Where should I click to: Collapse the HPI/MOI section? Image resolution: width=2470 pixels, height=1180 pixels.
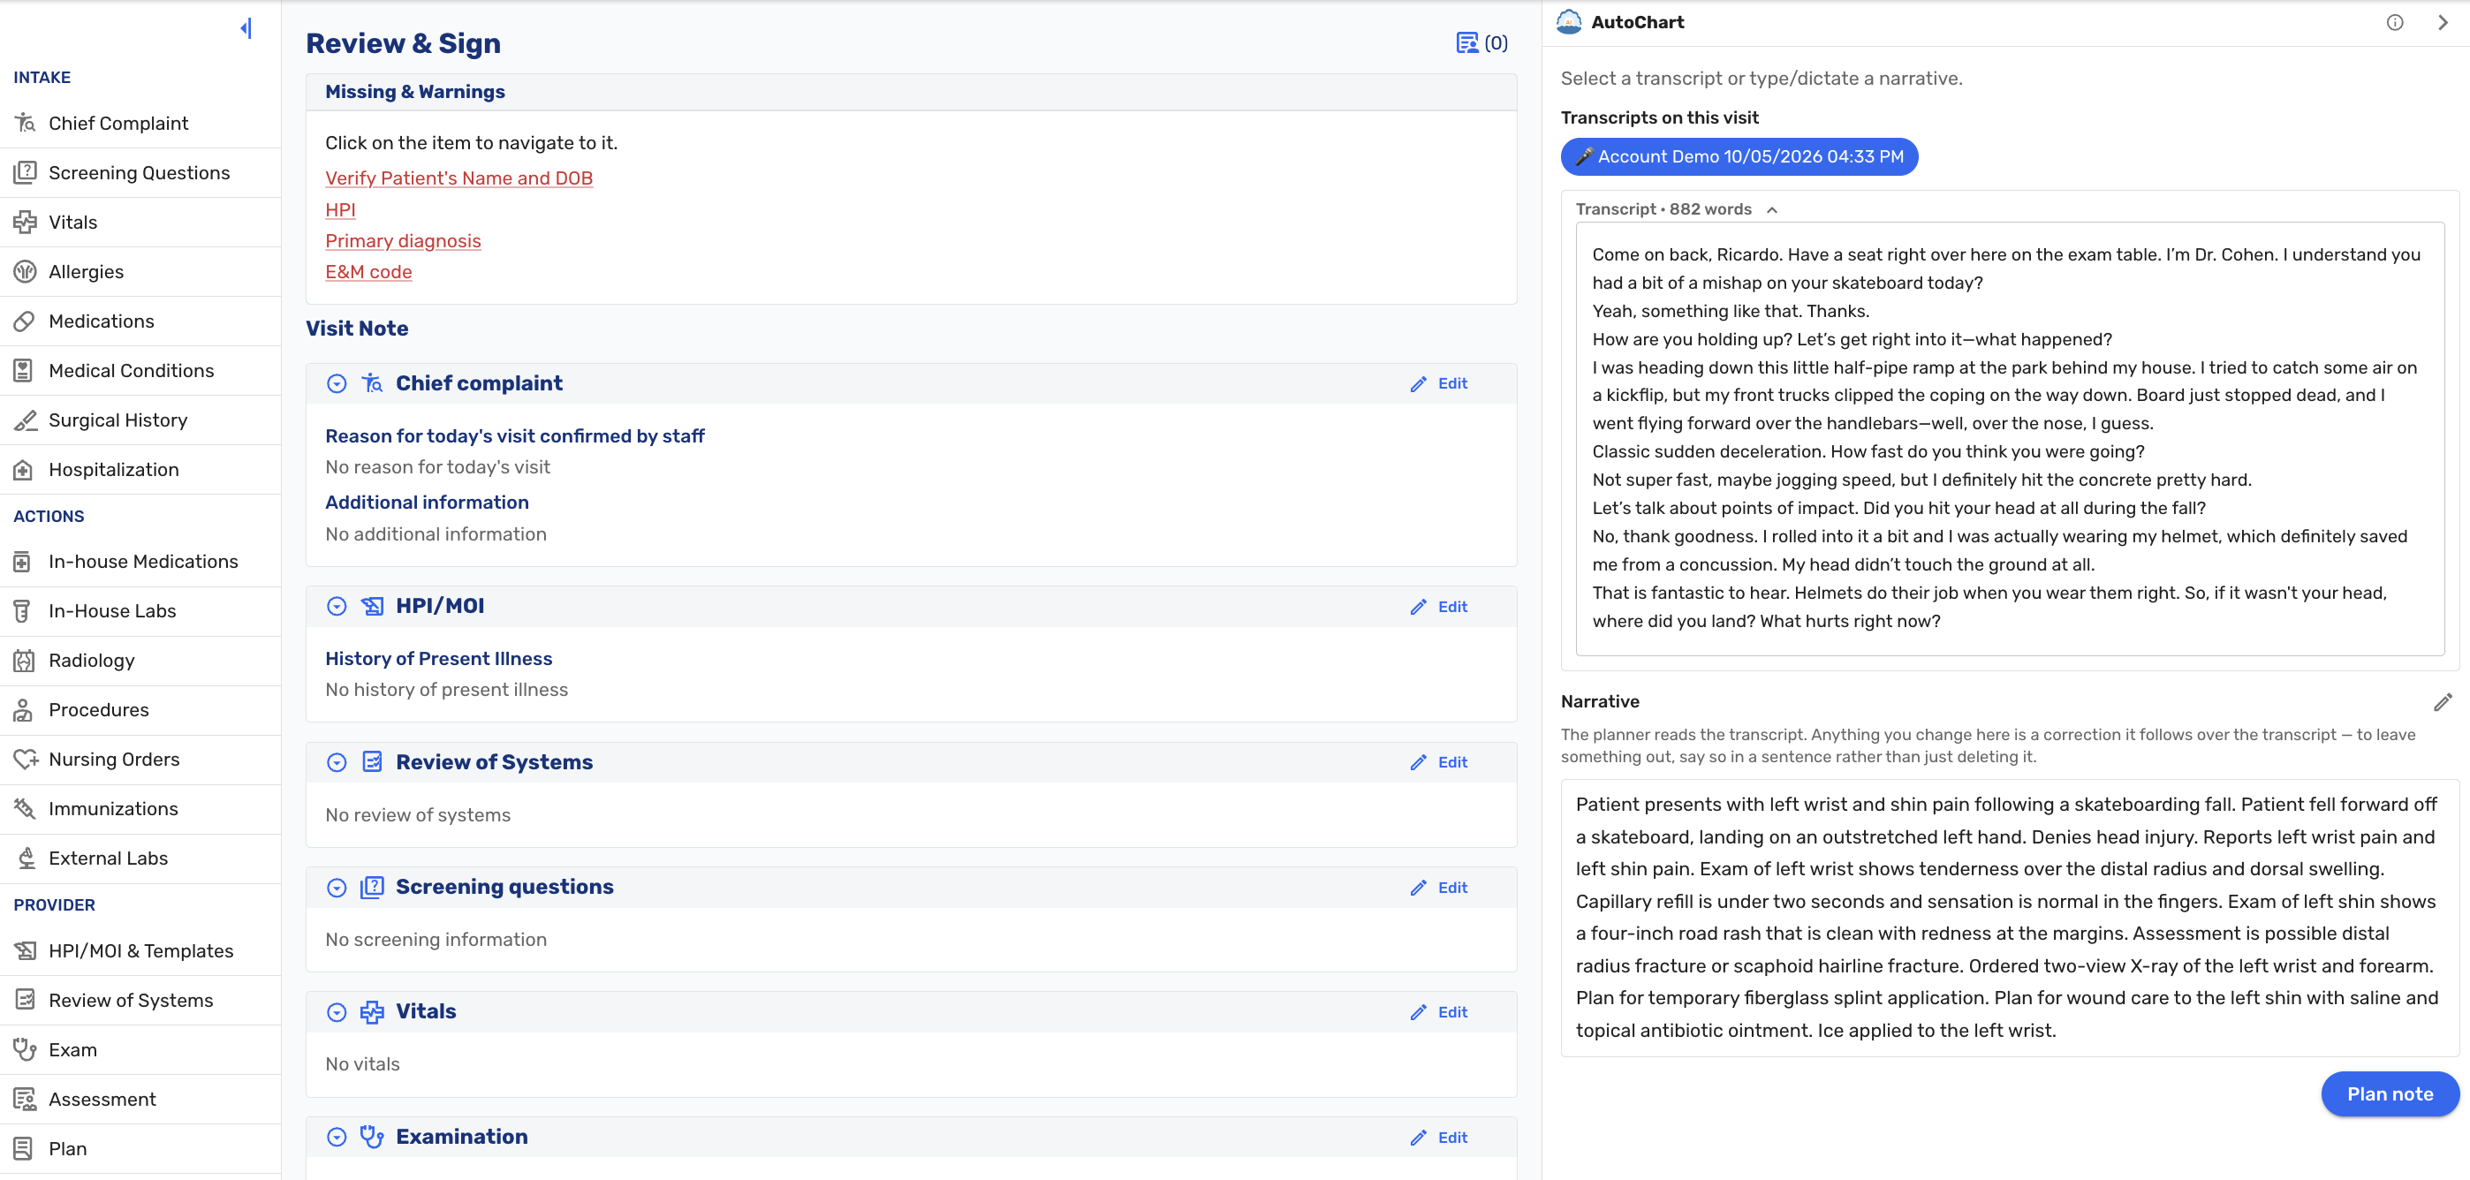tap(337, 607)
